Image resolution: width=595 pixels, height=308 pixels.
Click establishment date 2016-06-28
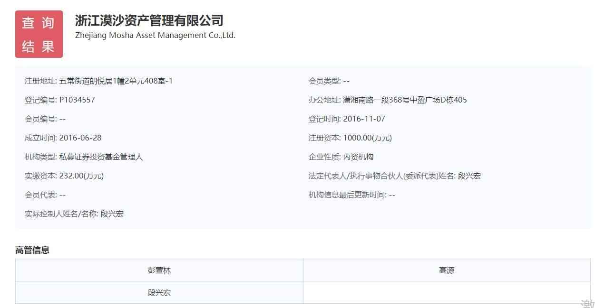(x=80, y=138)
